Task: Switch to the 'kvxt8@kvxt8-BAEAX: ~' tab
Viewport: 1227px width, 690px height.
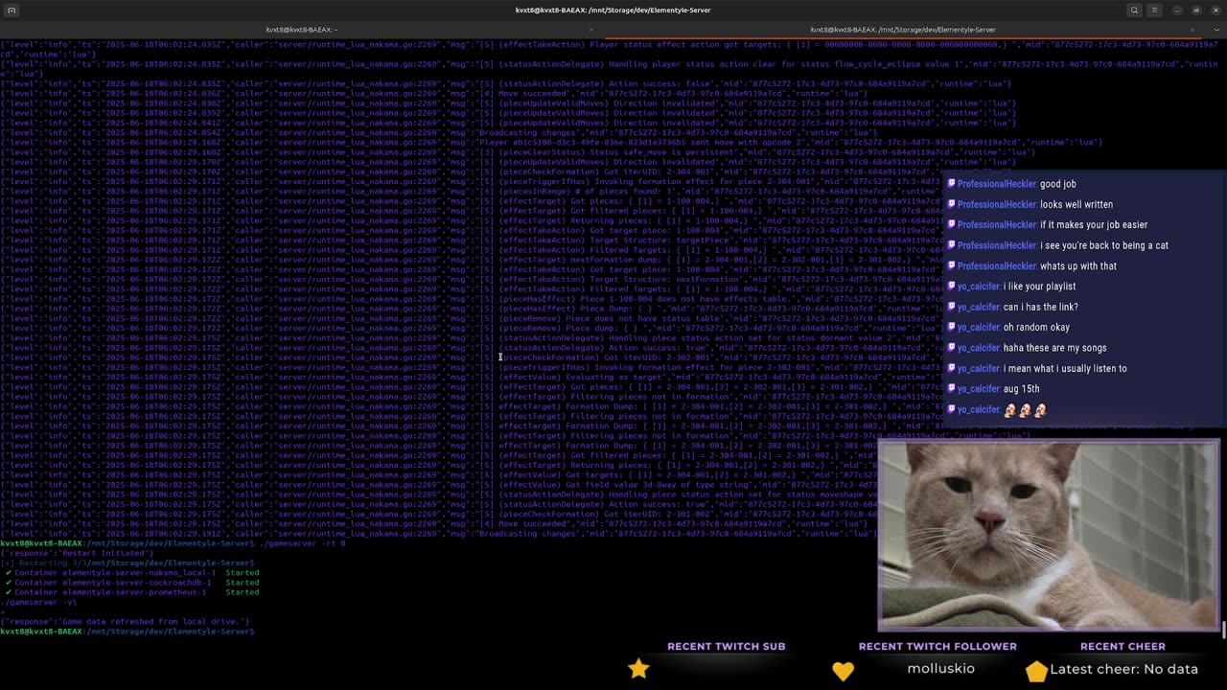Action: click(x=301, y=30)
